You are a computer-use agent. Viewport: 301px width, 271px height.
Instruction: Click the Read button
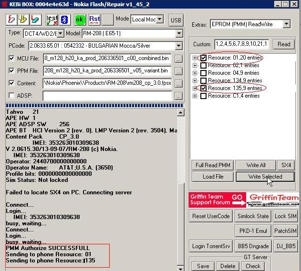(x=284, y=44)
